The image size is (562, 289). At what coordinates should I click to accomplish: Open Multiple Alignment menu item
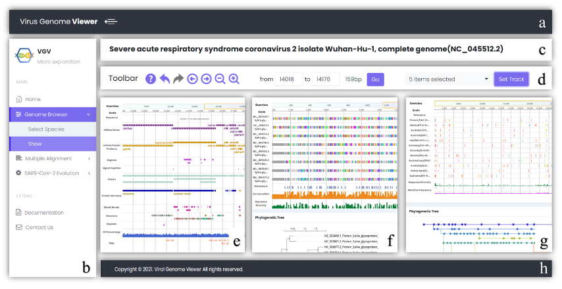pos(53,158)
